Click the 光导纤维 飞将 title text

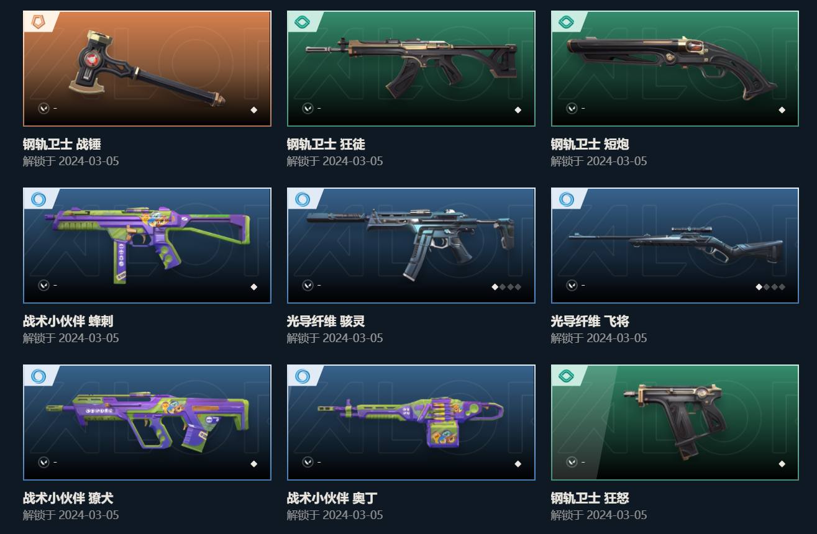[590, 321]
